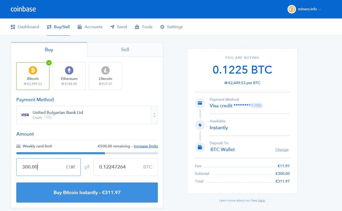
Task: Expand the minerz.info account menu
Action: [305, 9]
